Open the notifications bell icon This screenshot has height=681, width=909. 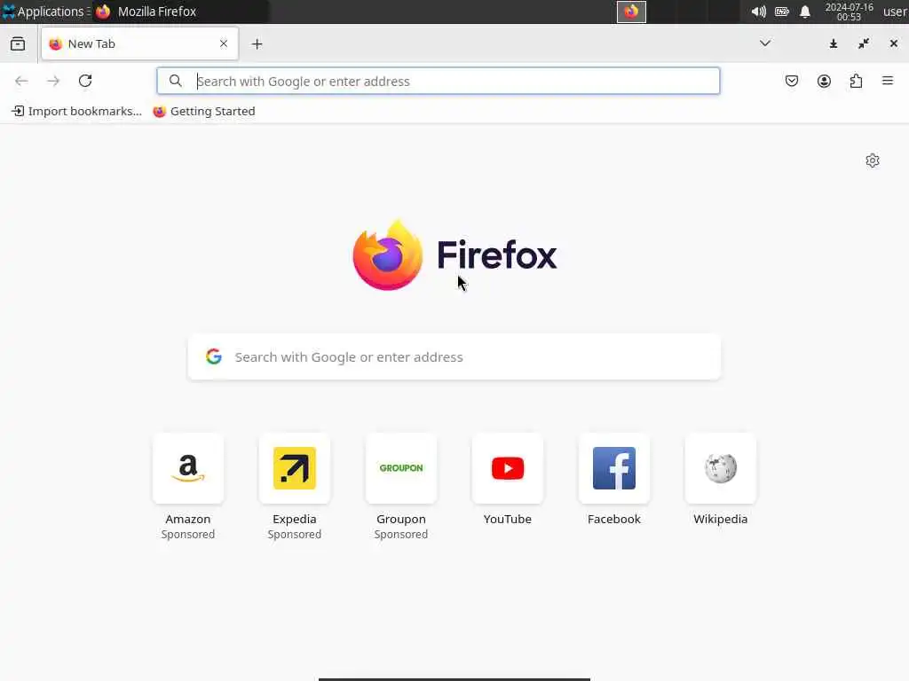pos(805,12)
